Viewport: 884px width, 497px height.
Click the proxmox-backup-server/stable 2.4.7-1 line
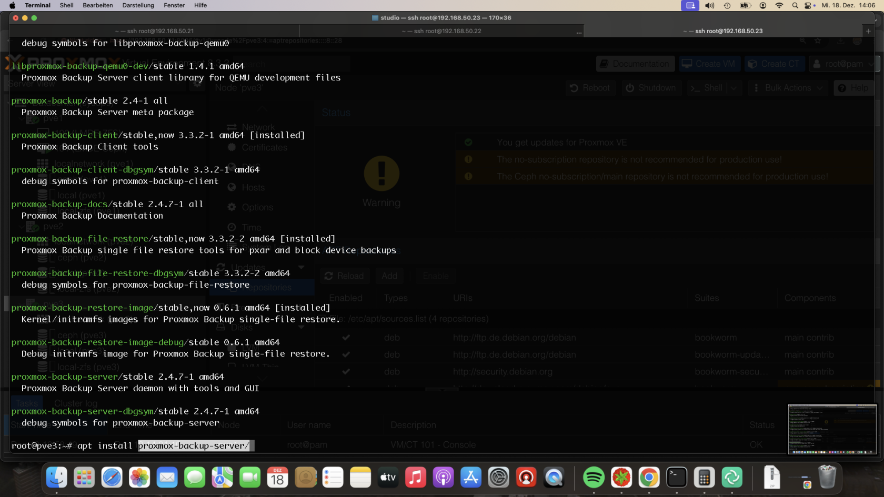pyautogui.click(x=117, y=377)
